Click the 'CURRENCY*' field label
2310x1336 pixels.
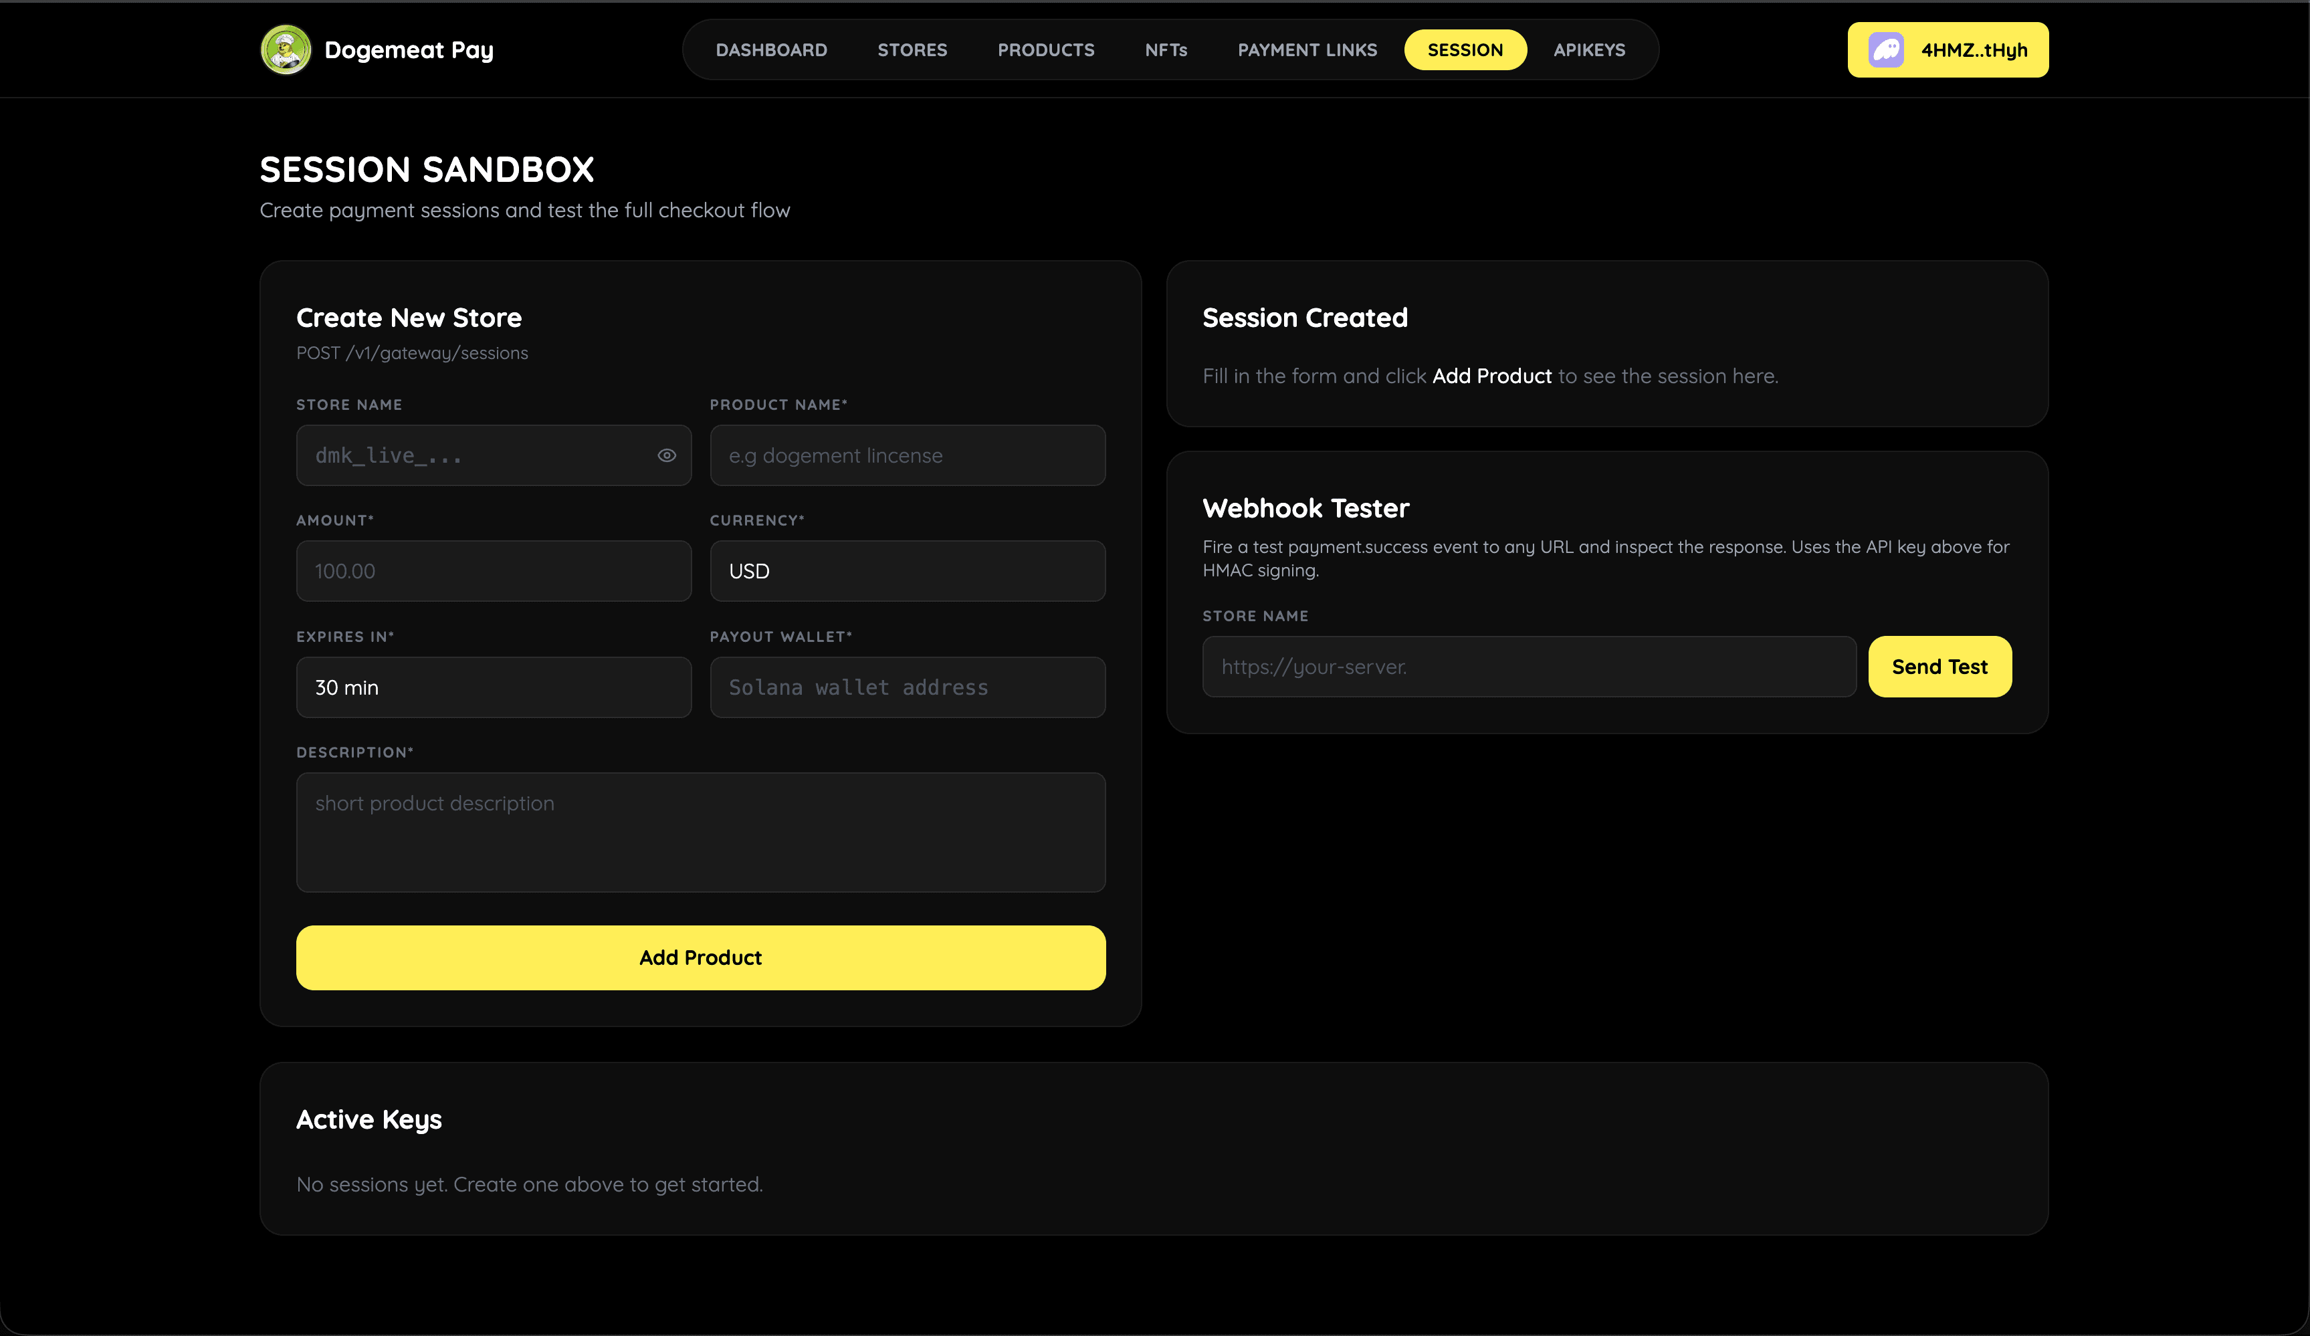pos(756,520)
